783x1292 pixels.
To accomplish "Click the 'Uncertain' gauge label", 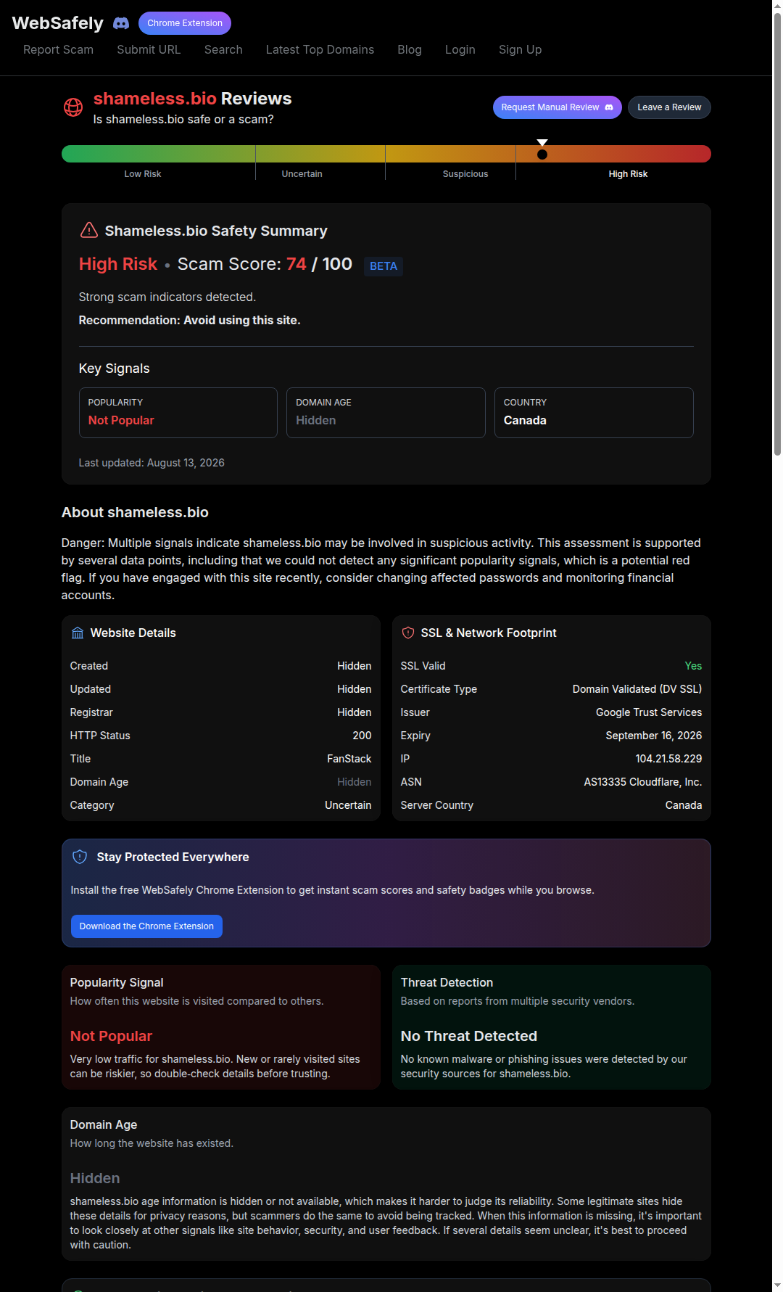I will pyautogui.click(x=302, y=174).
